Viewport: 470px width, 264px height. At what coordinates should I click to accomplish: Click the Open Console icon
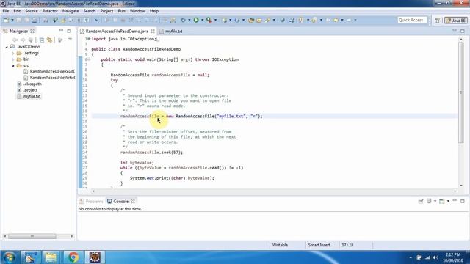[442, 201]
